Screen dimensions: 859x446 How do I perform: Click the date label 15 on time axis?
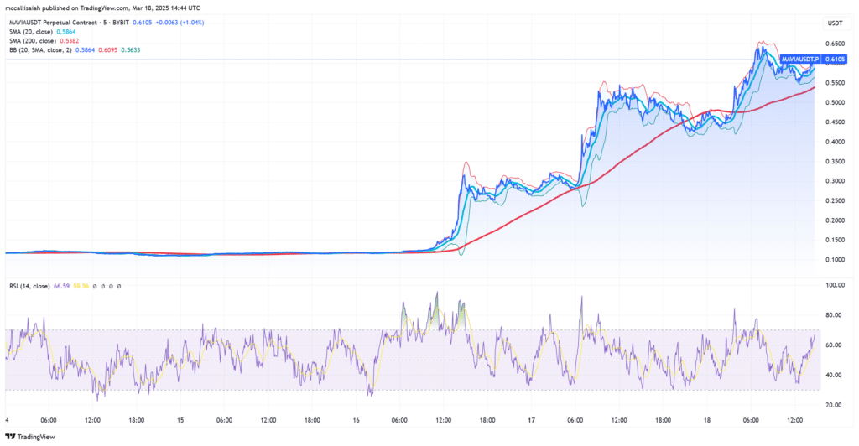(x=180, y=420)
